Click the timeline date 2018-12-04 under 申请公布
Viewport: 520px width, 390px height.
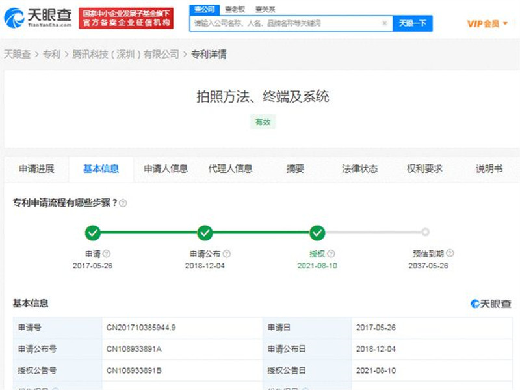click(x=205, y=266)
